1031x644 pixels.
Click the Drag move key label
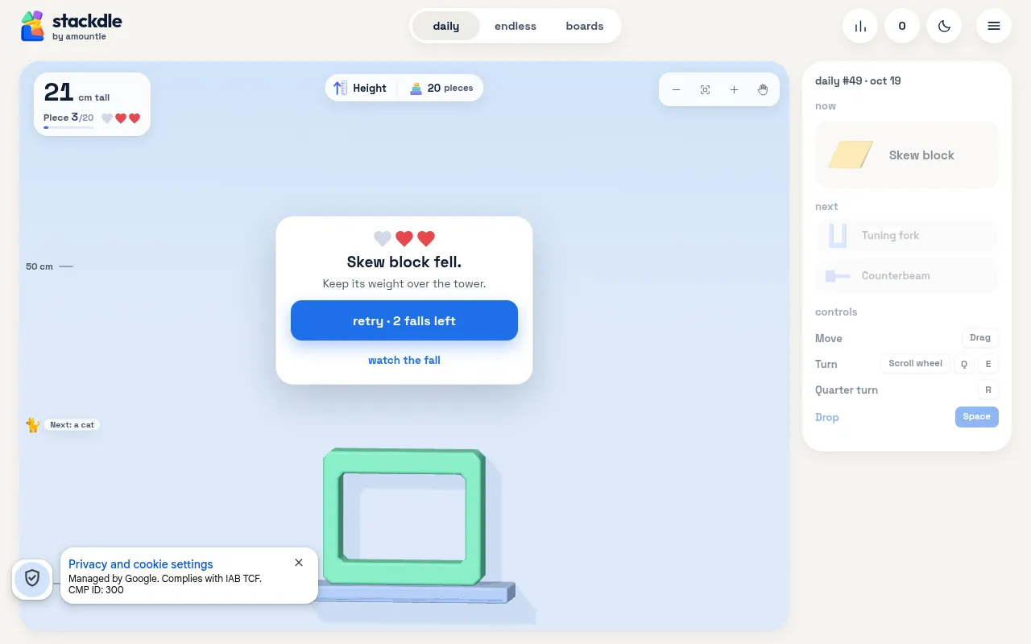[980, 338]
